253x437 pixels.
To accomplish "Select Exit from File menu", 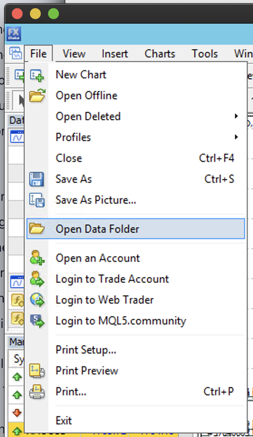I will [x=136, y=421].
